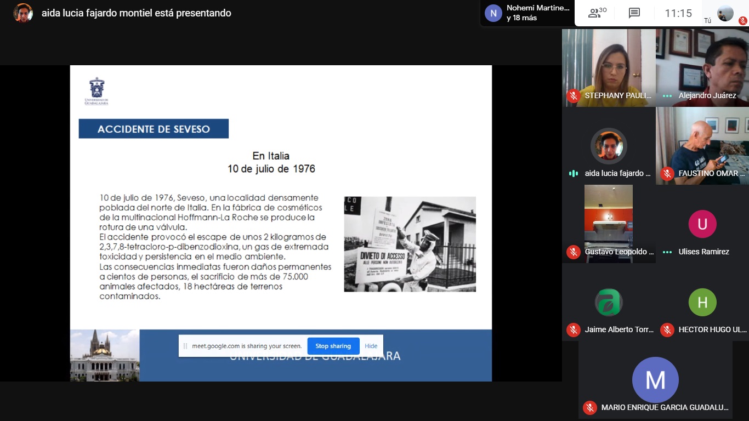Click three-dots indicator on Alejandro Juárez tile

[x=667, y=96]
